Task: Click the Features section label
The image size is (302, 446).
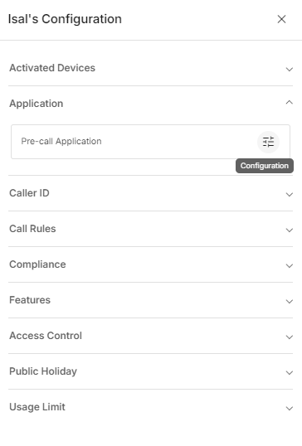Action: (x=30, y=300)
